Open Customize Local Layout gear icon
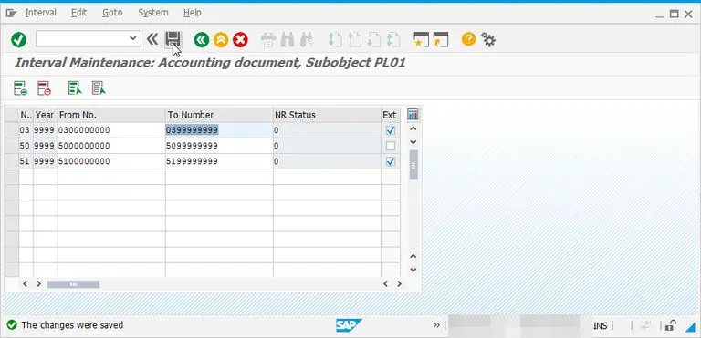The width and height of the screenshot is (701, 338). 488,40
